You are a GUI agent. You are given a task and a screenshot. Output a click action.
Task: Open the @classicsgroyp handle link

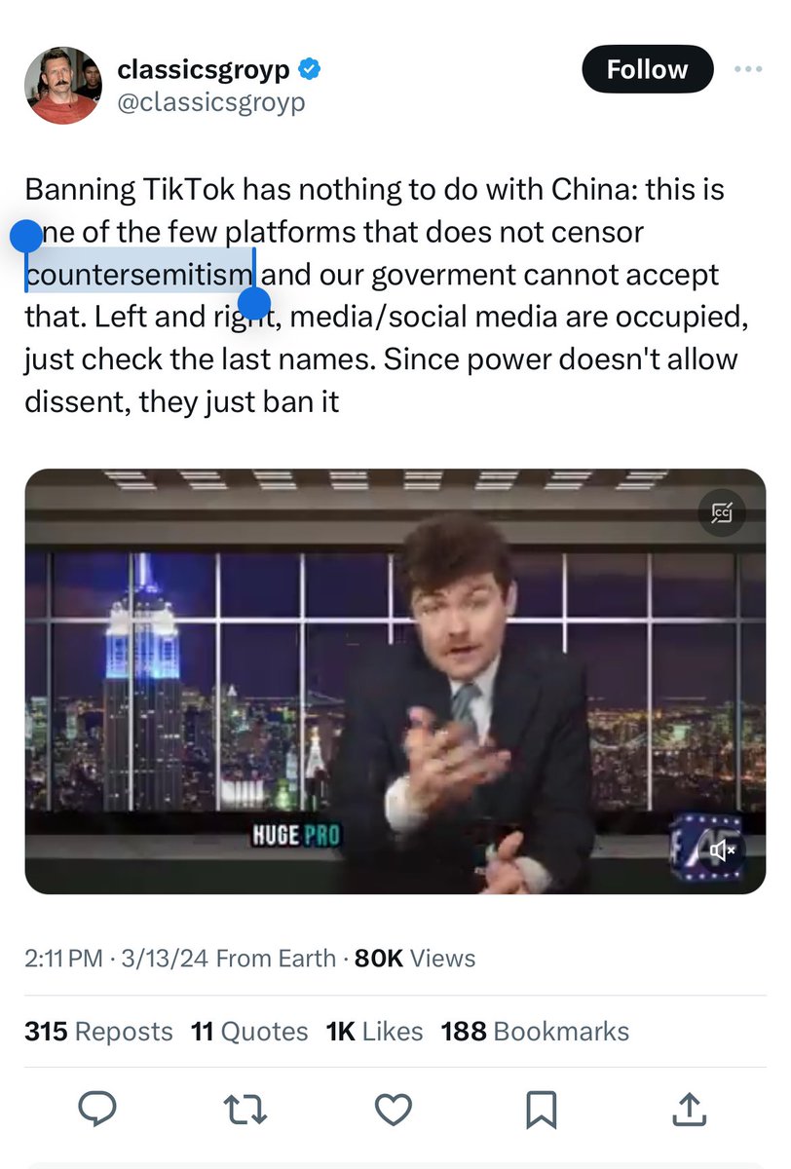[210, 101]
